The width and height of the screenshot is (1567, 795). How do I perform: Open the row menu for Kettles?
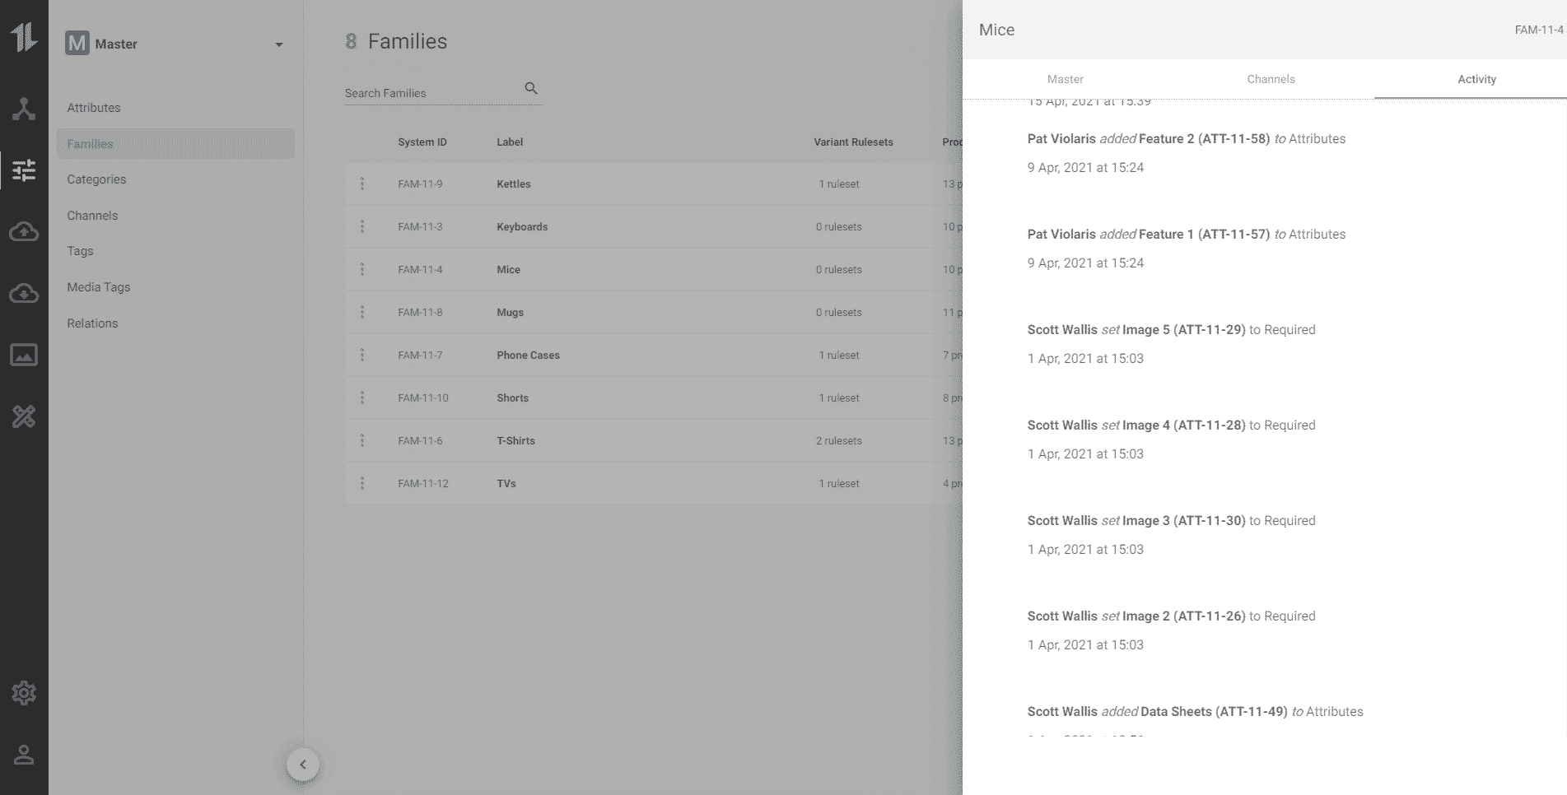pyautogui.click(x=362, y=184)
